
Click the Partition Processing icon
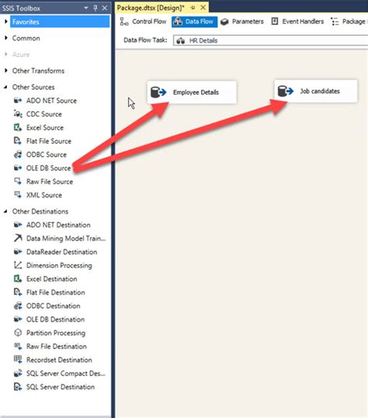pyautogui.click(x=18, y=333)
